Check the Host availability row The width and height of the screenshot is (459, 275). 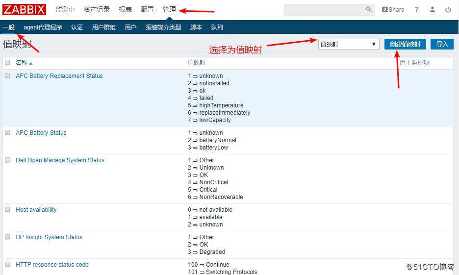(8, 209)
